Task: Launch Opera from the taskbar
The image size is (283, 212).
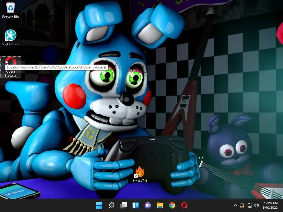Action: click(184, 205)
